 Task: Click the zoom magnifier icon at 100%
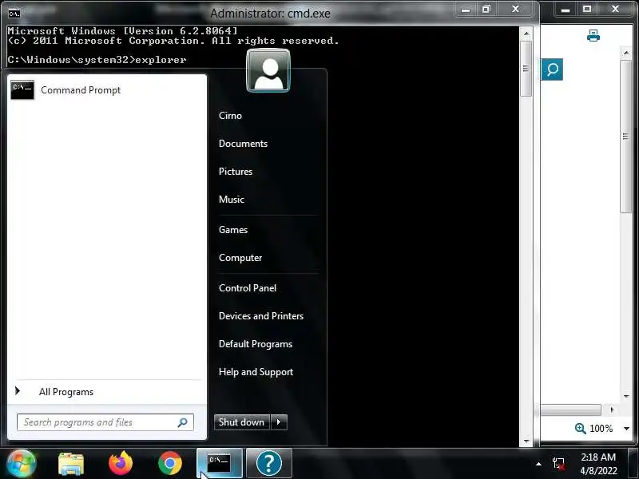tap(581, 428)
